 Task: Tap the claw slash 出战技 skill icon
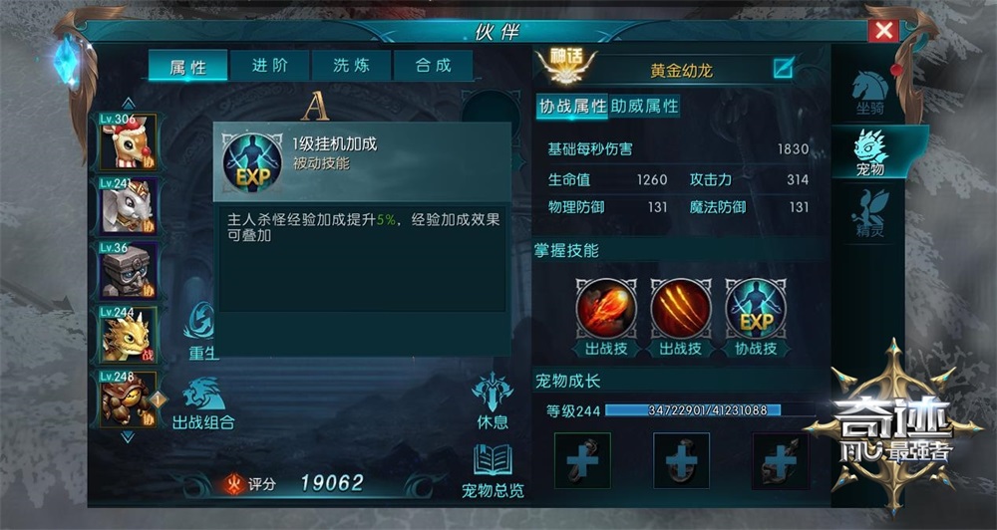(x=681, y=308)
